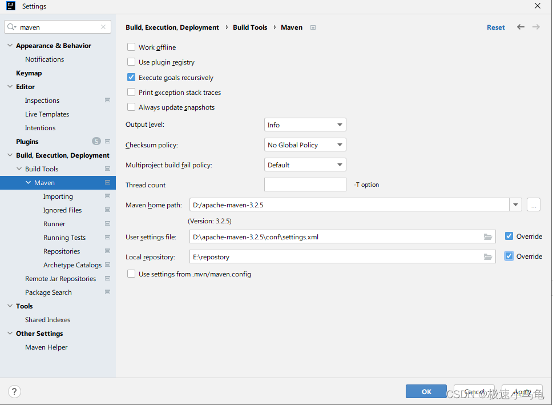
Task: Open search history magnifier icon
Action: coord(11,27)
